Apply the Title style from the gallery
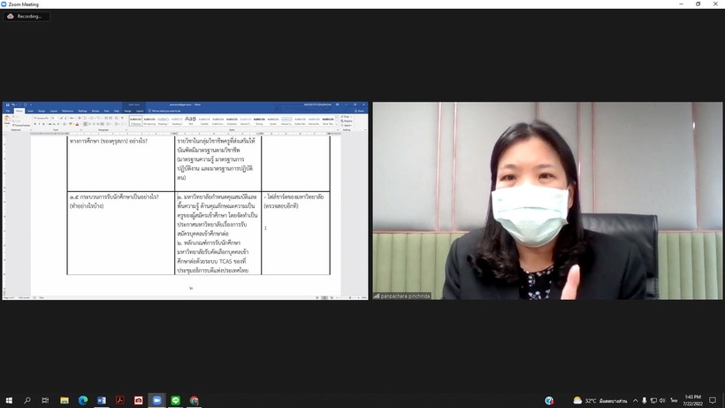Viewport: 725px width, 408px height. pos(190,120)
